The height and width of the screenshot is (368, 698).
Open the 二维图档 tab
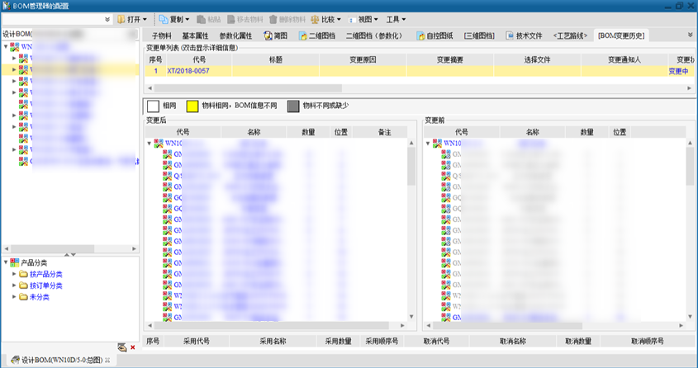tap(317, 35)
